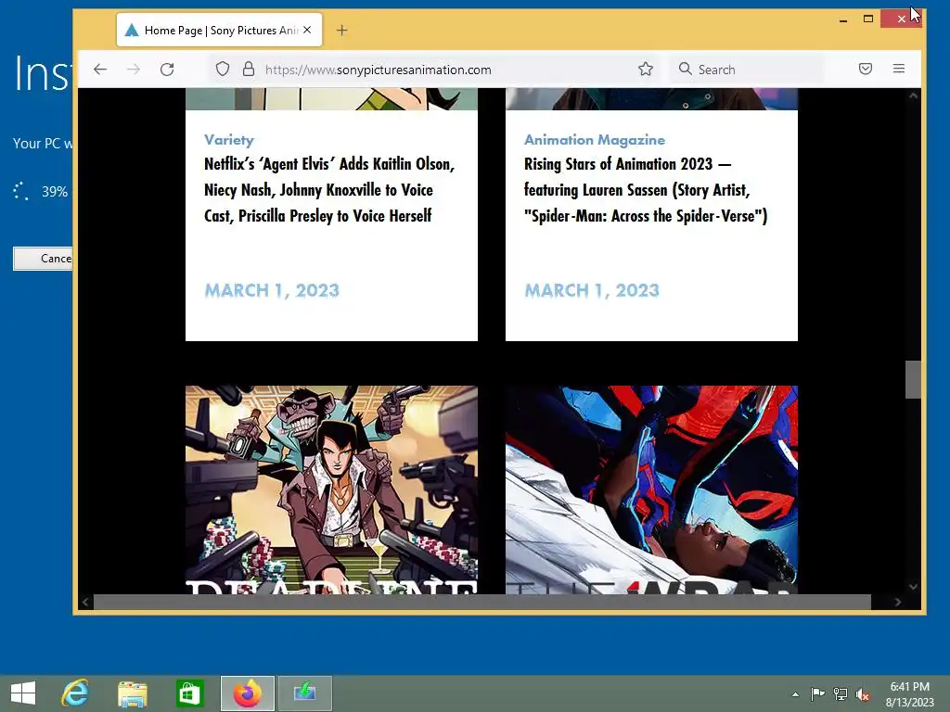Open Animation Magazine source link

(x=595, y=140)
